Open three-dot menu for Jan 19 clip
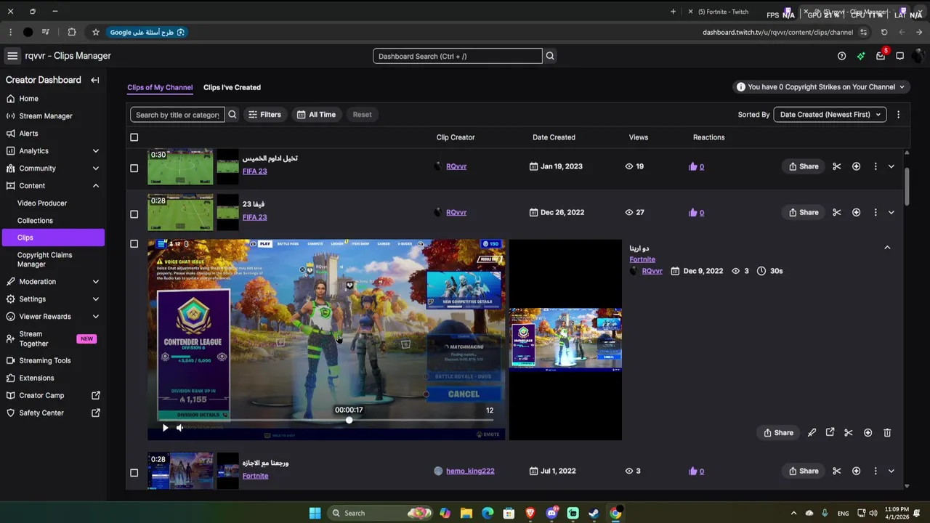Screen dimensions: 930x523 876,166
